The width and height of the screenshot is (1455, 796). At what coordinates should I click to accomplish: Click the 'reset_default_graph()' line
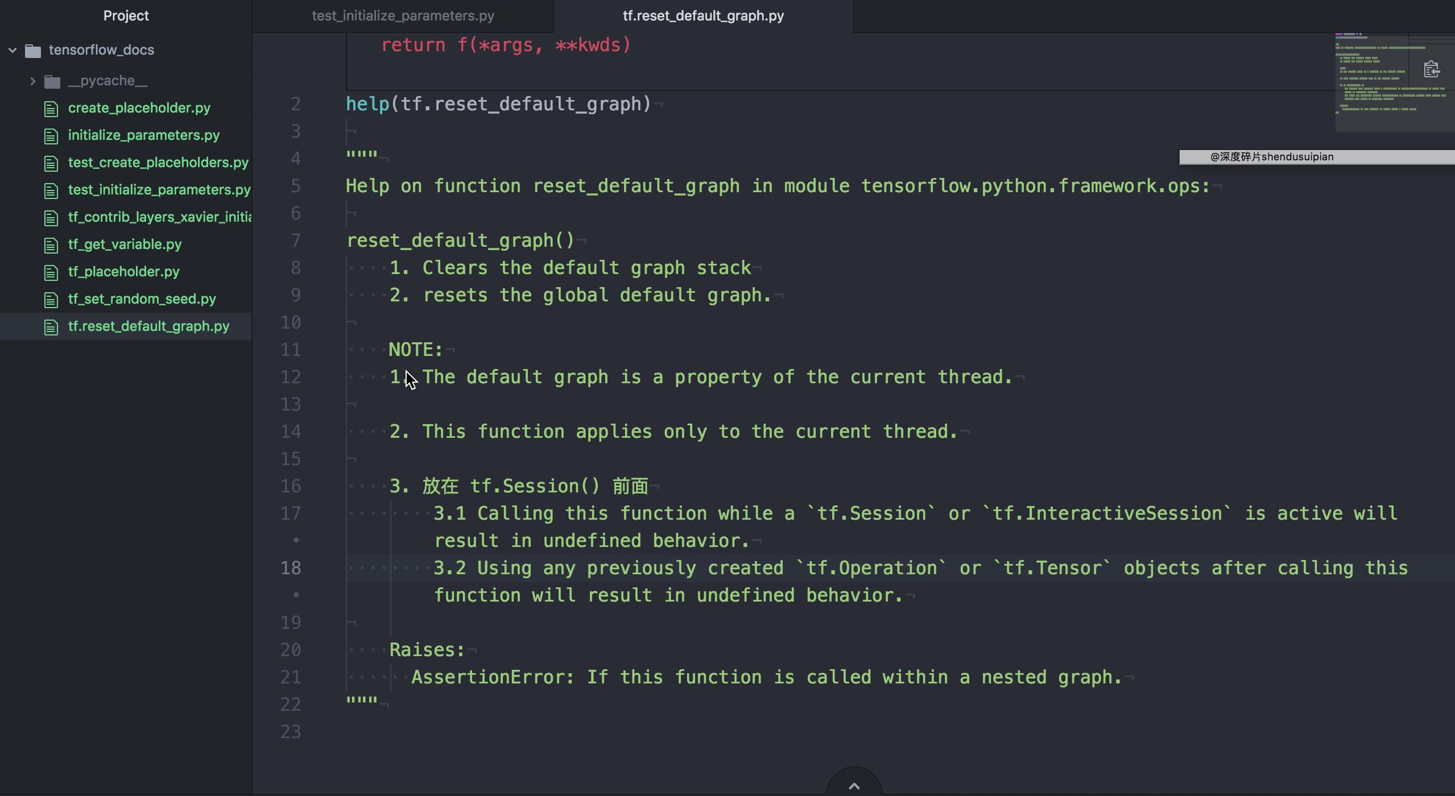tap(461, 241)
